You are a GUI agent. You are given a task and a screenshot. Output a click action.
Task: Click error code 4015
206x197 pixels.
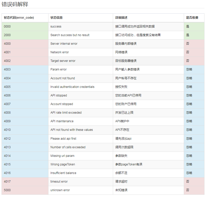pyautogui.click(x=7, y=164)
